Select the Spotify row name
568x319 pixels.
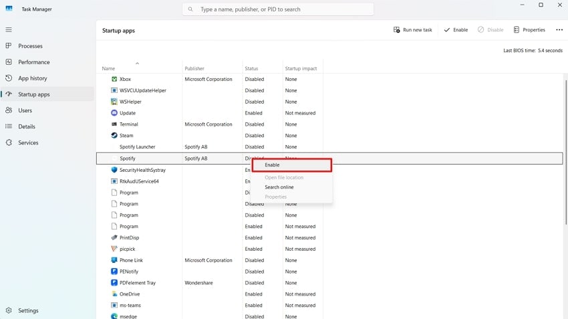coord(128,158)
